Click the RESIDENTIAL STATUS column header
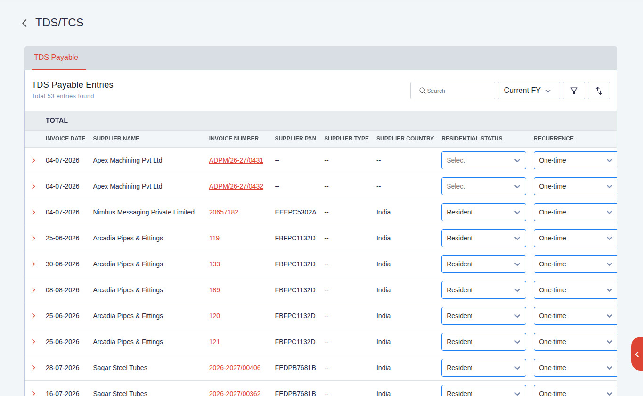 click(472, 139)
